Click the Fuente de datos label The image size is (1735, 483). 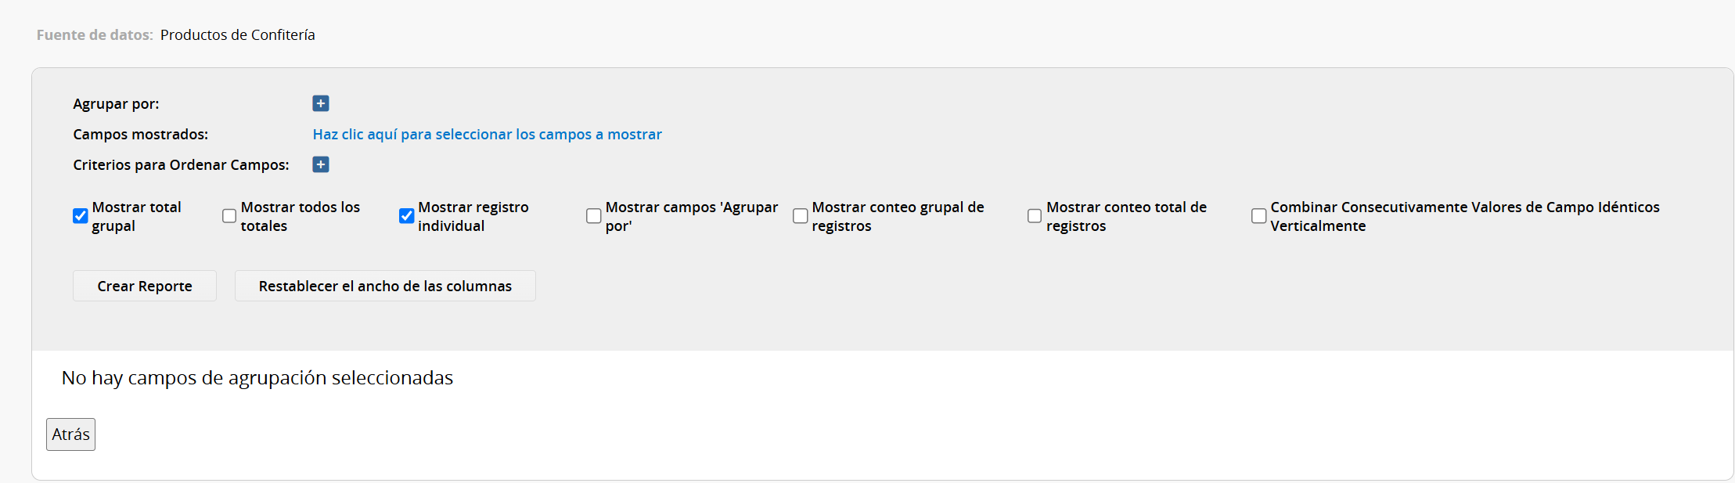[95, 35]
